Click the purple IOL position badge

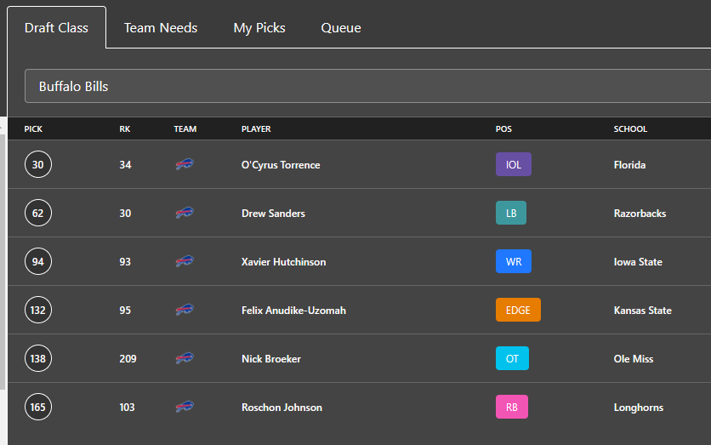click(x=514, y=164)
